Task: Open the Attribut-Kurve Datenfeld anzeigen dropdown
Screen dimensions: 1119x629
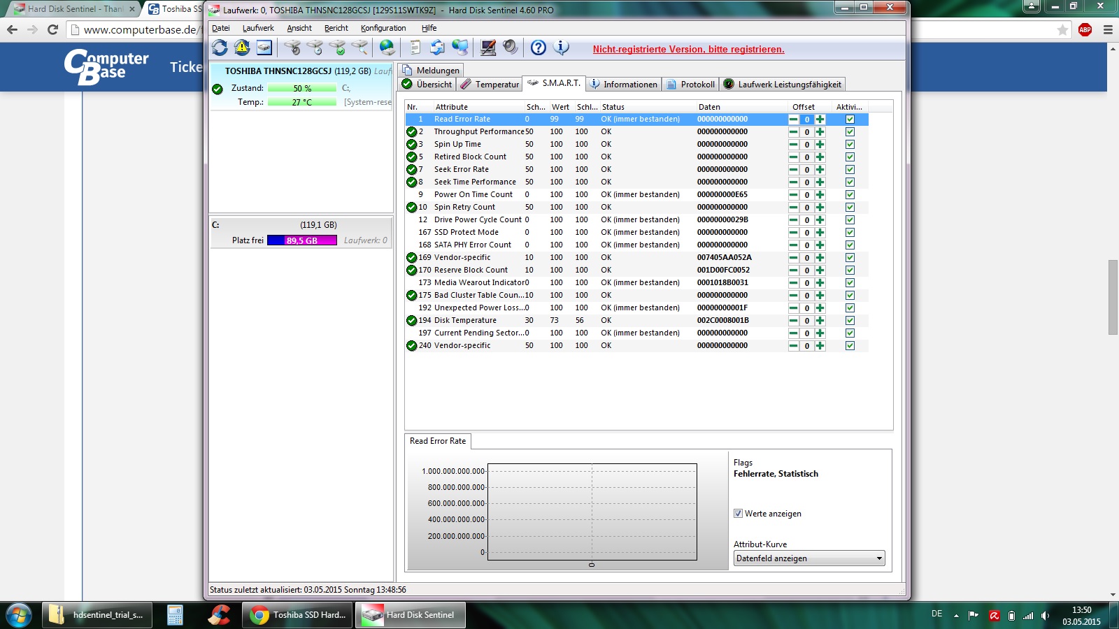Action: coord(809,558)
